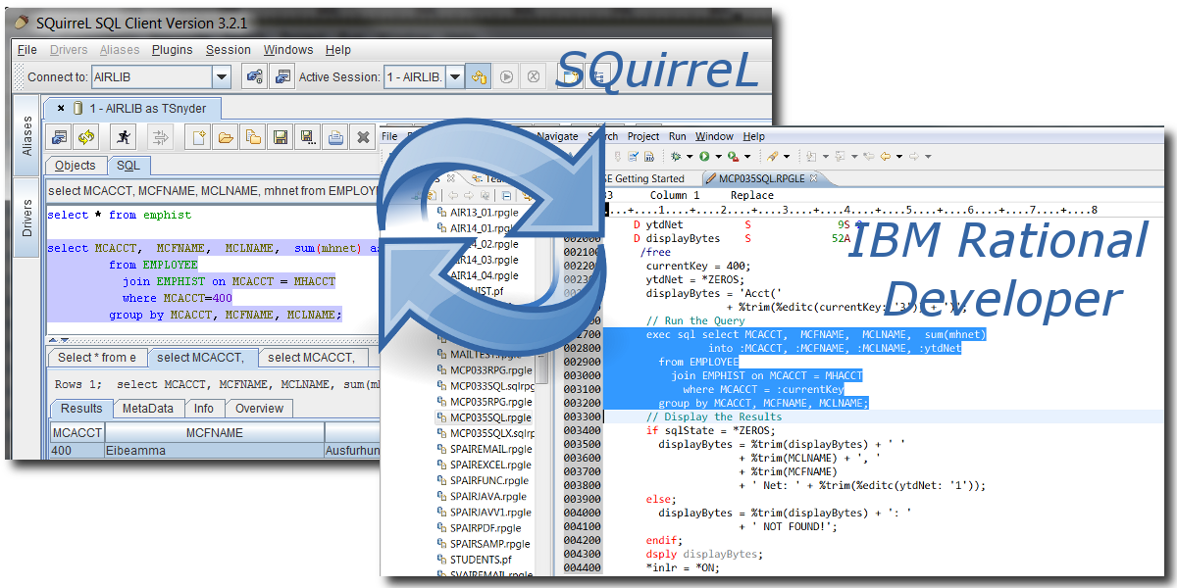Click the commit icon after Active Session dropdown

point(480,76)
